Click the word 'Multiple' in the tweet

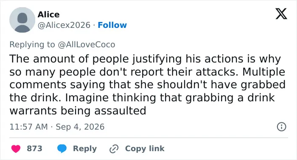tap(263, 72)
